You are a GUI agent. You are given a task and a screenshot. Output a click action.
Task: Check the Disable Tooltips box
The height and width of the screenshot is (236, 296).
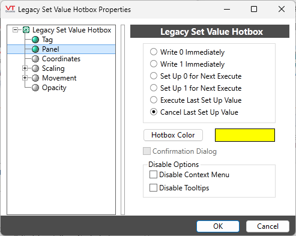(153, 188)
